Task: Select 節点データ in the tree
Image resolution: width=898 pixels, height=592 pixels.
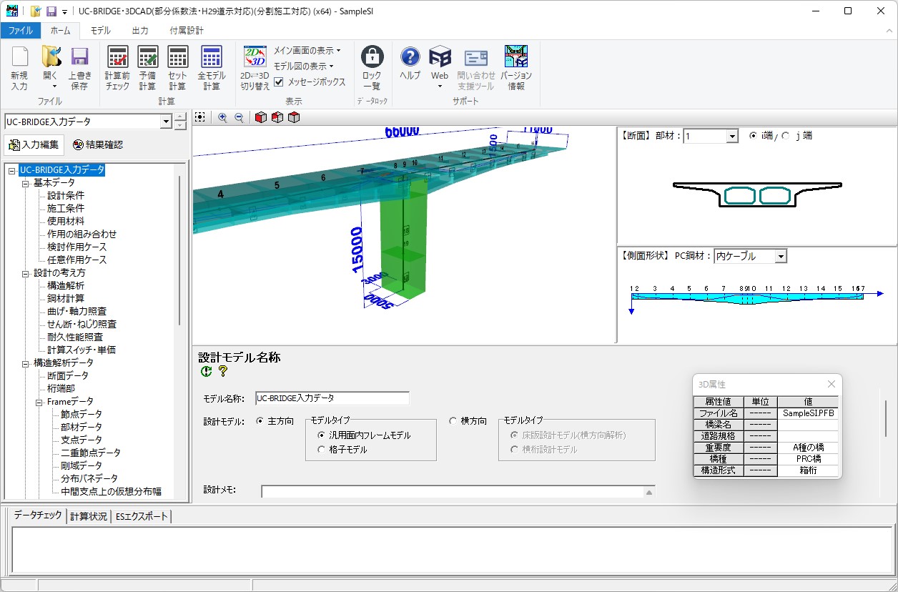Action: pos(82,415)
